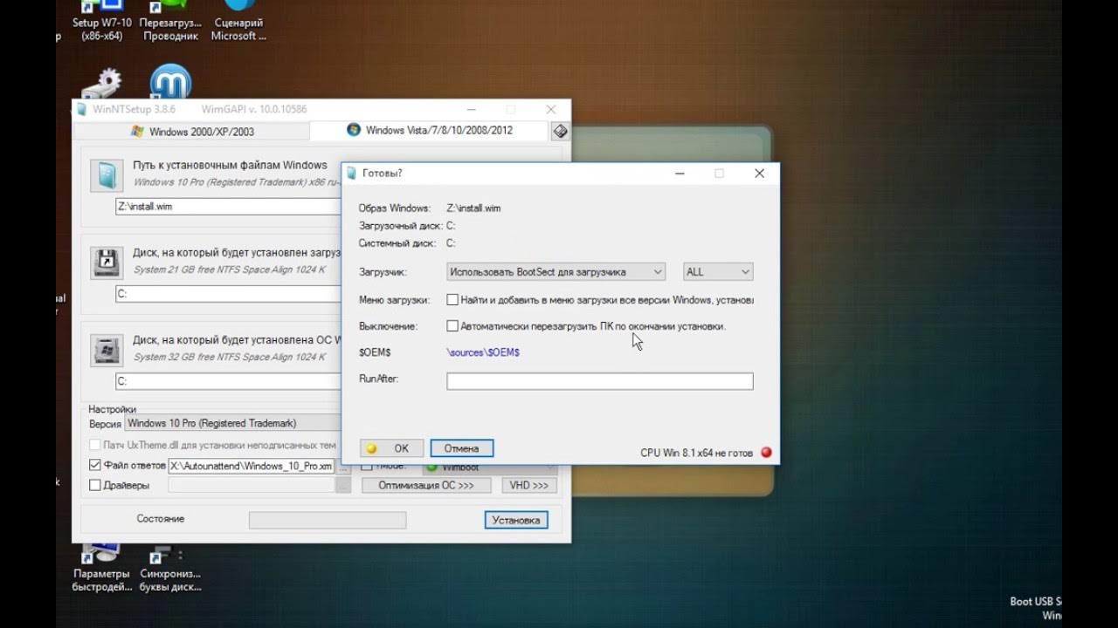
Task: Click the CPU Win 8.1 x64 не готов text
Action: click(x=696, y=453)
